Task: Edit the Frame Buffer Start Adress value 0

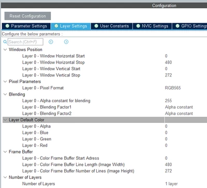Action: 166,158
